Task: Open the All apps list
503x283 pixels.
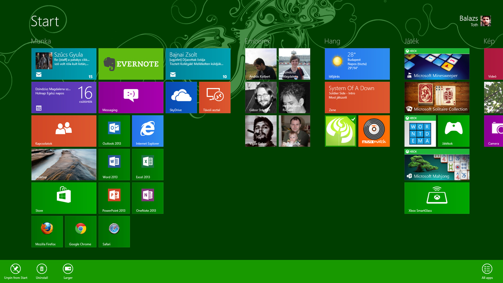Action: pos(487,272)
